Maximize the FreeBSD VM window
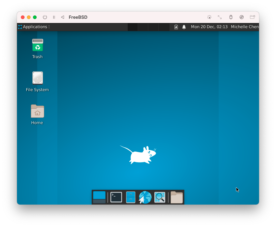This screenshot has height=227, width=276. click(x=35, y=17)
